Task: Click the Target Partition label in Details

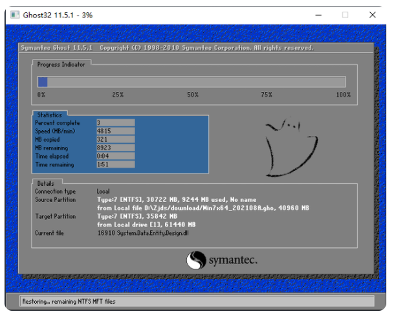Action: (56, 216)
